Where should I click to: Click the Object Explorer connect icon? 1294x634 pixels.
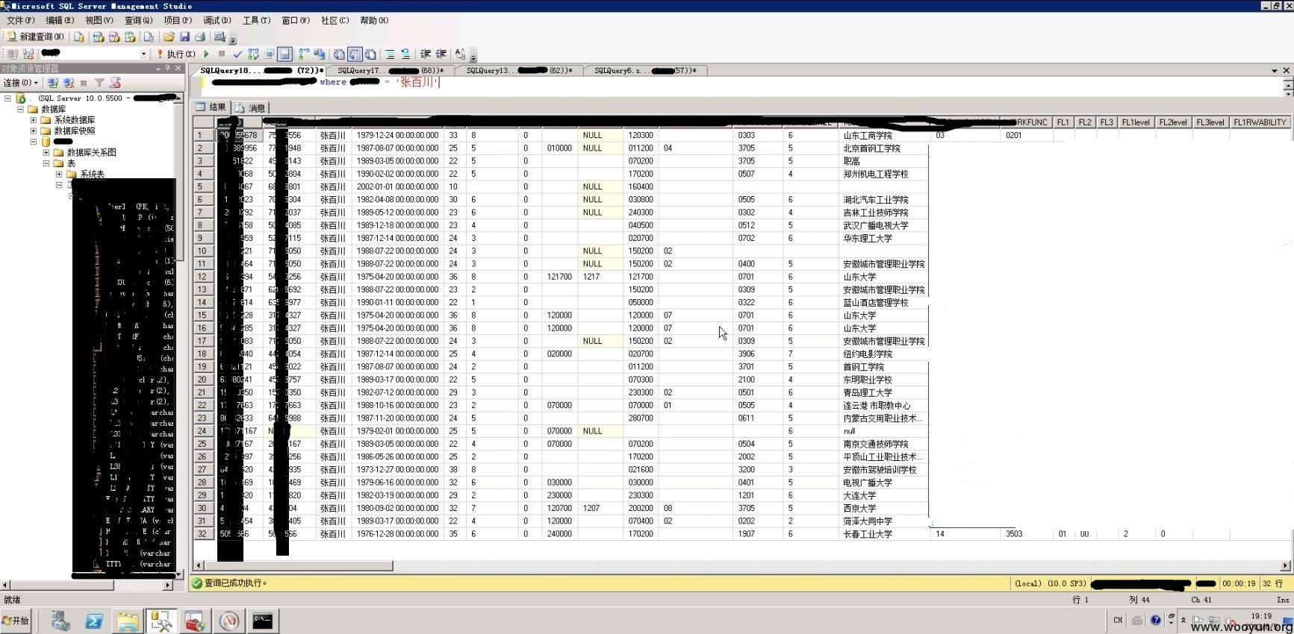(52, 82)
